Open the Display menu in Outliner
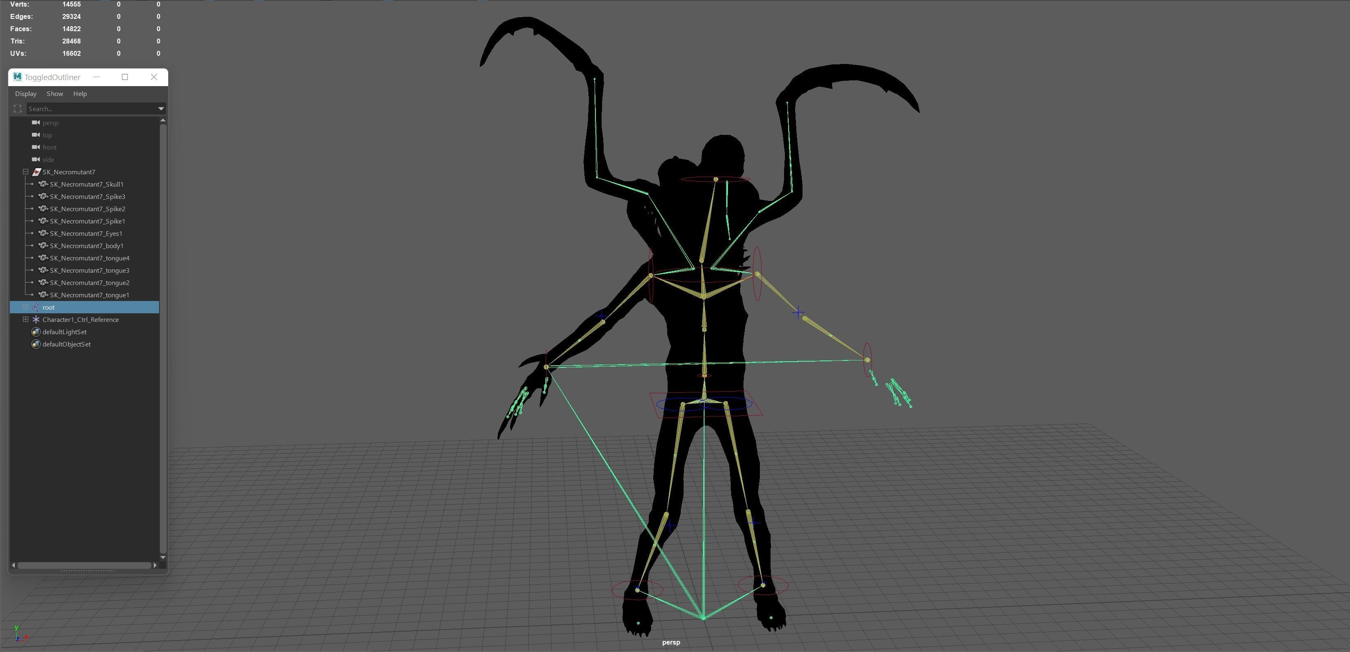 [x=26, y=94]
